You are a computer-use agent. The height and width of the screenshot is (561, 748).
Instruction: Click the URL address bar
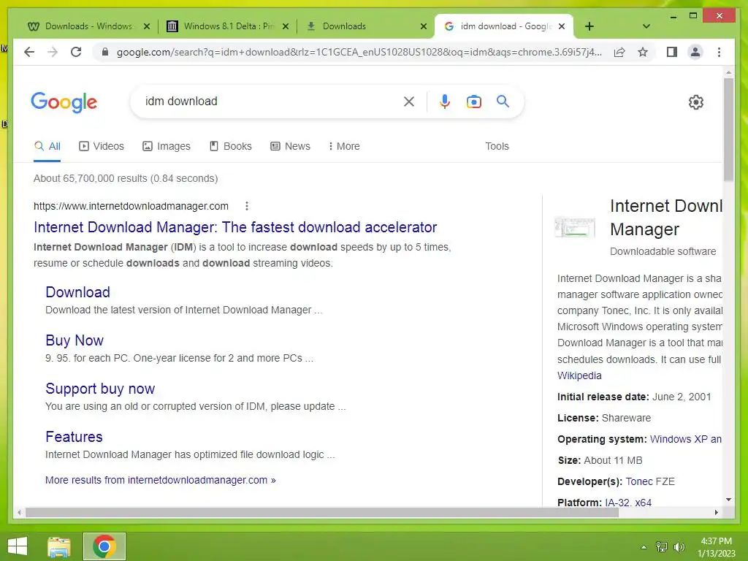coord(359,52)
